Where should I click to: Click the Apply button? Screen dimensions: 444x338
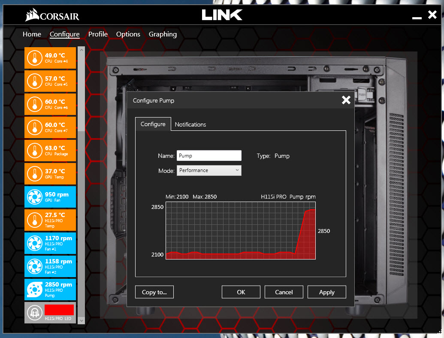coord(327,292)
